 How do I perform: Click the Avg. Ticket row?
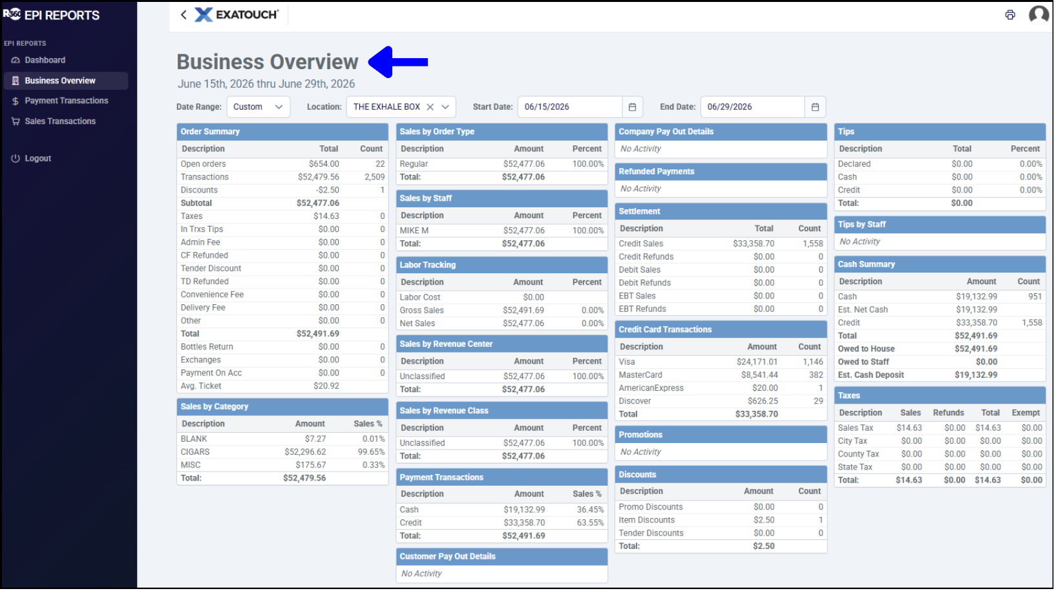[282, 386]
